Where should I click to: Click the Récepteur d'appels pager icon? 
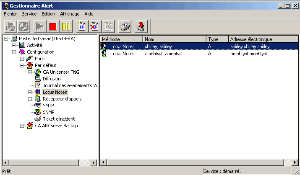pos(38,99)
